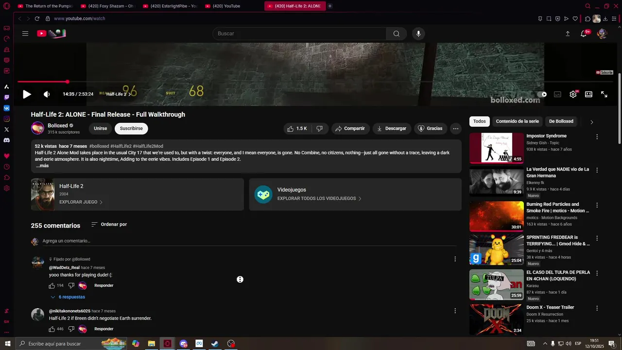Play the video
Screen dimensions: 622x350
point(27,94)
